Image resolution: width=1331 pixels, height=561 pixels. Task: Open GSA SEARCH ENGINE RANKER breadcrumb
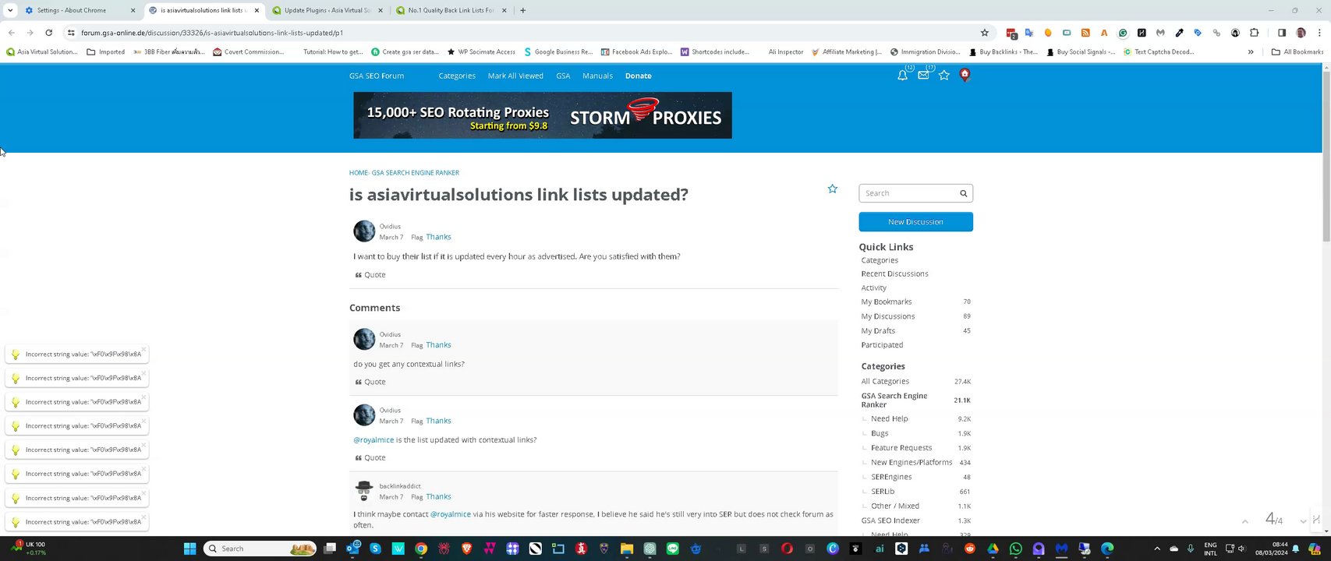click(x=416, y=173)
